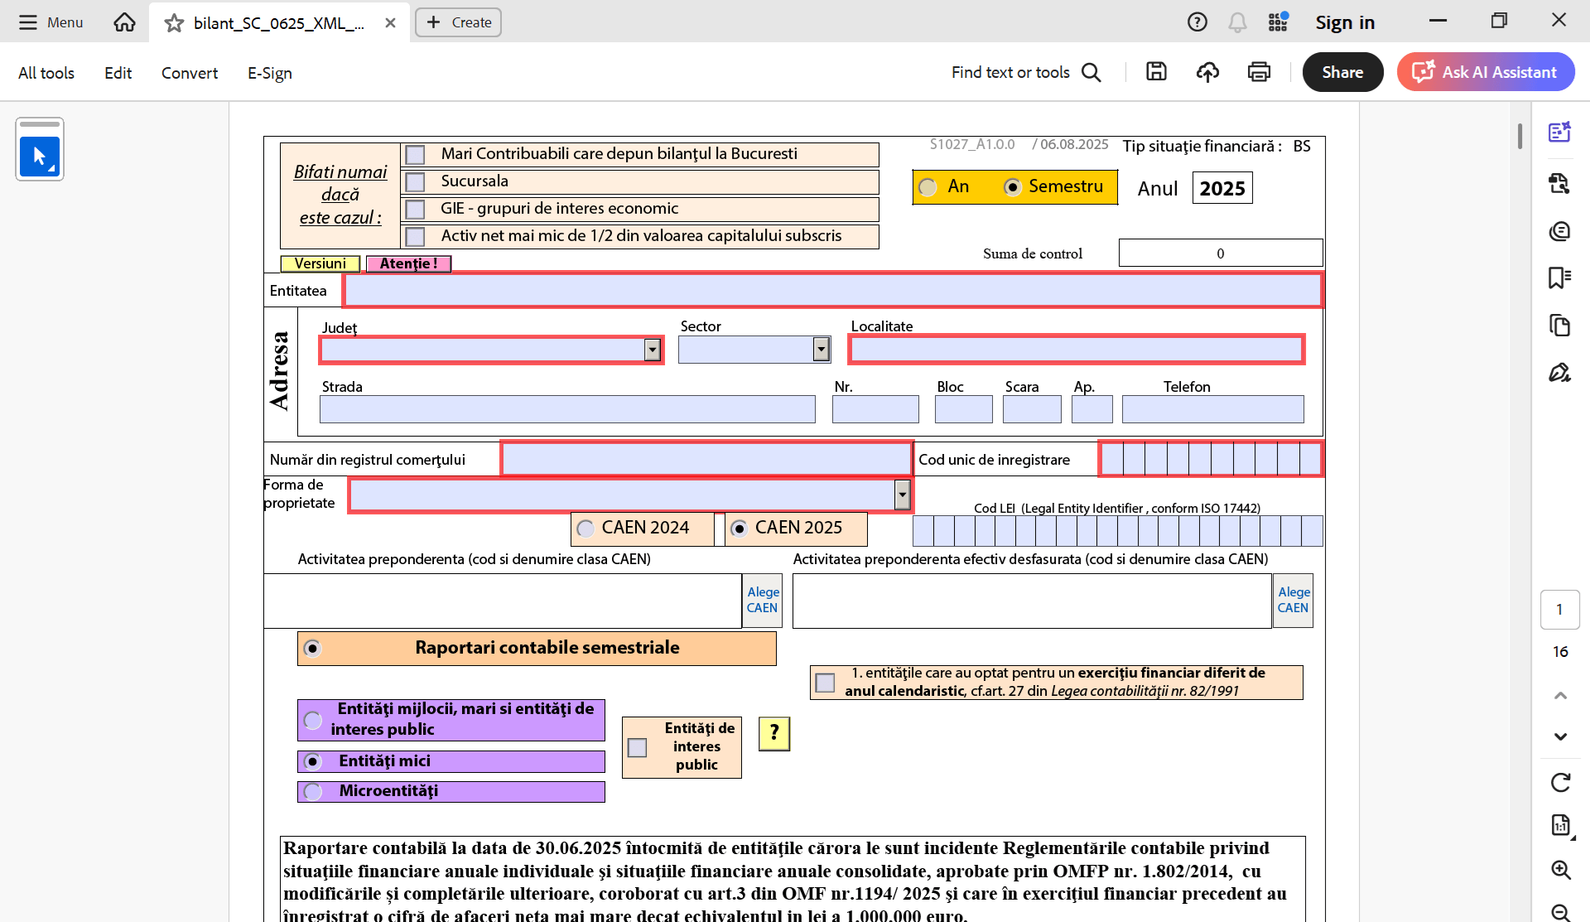Switch to the E-Sign menu
This screenshot has width=1590, height=922.
tap(269, 73)
